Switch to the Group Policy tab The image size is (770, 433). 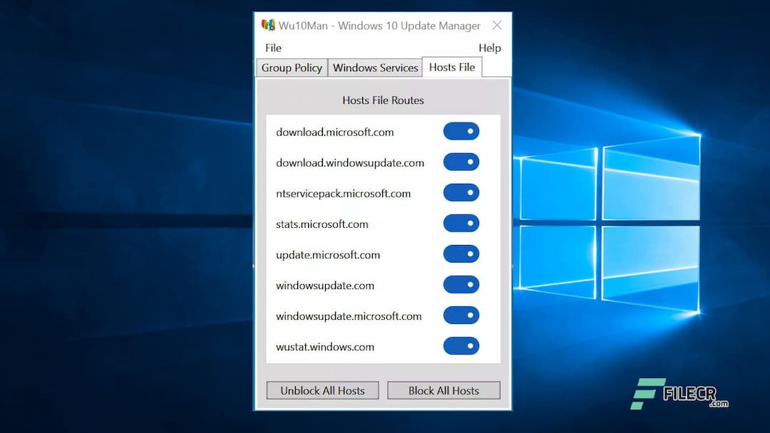292,68
